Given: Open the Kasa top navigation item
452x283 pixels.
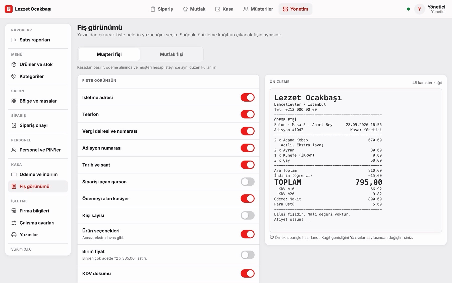Looking at the screenshot, I should [224, 9].
